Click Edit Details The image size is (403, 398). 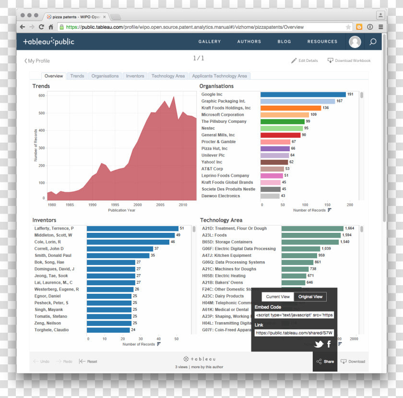[305, 60]
